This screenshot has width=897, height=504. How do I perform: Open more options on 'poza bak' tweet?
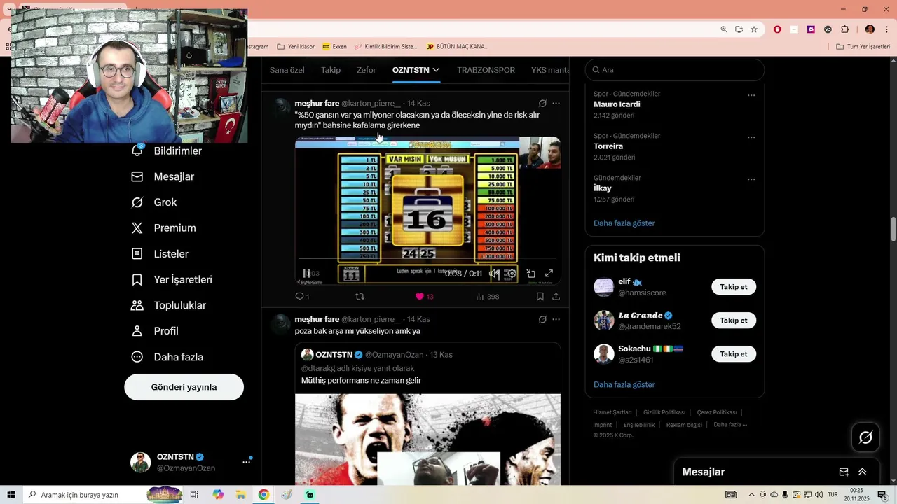556,319
